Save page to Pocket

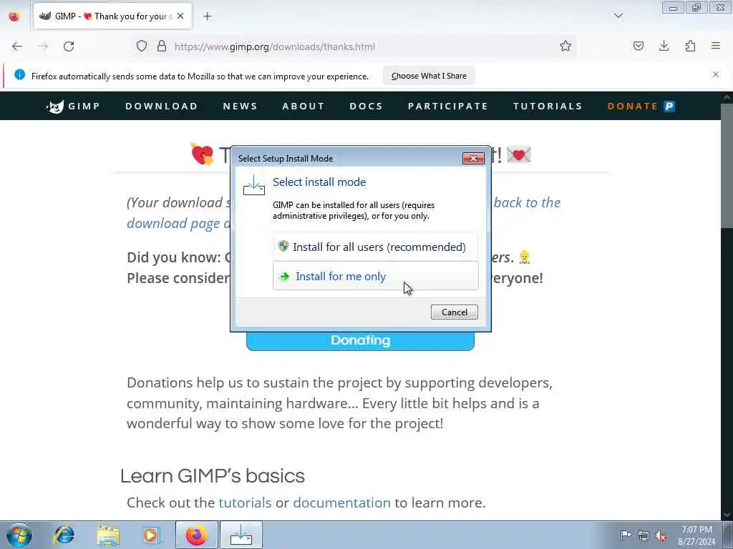coord(638,46)
